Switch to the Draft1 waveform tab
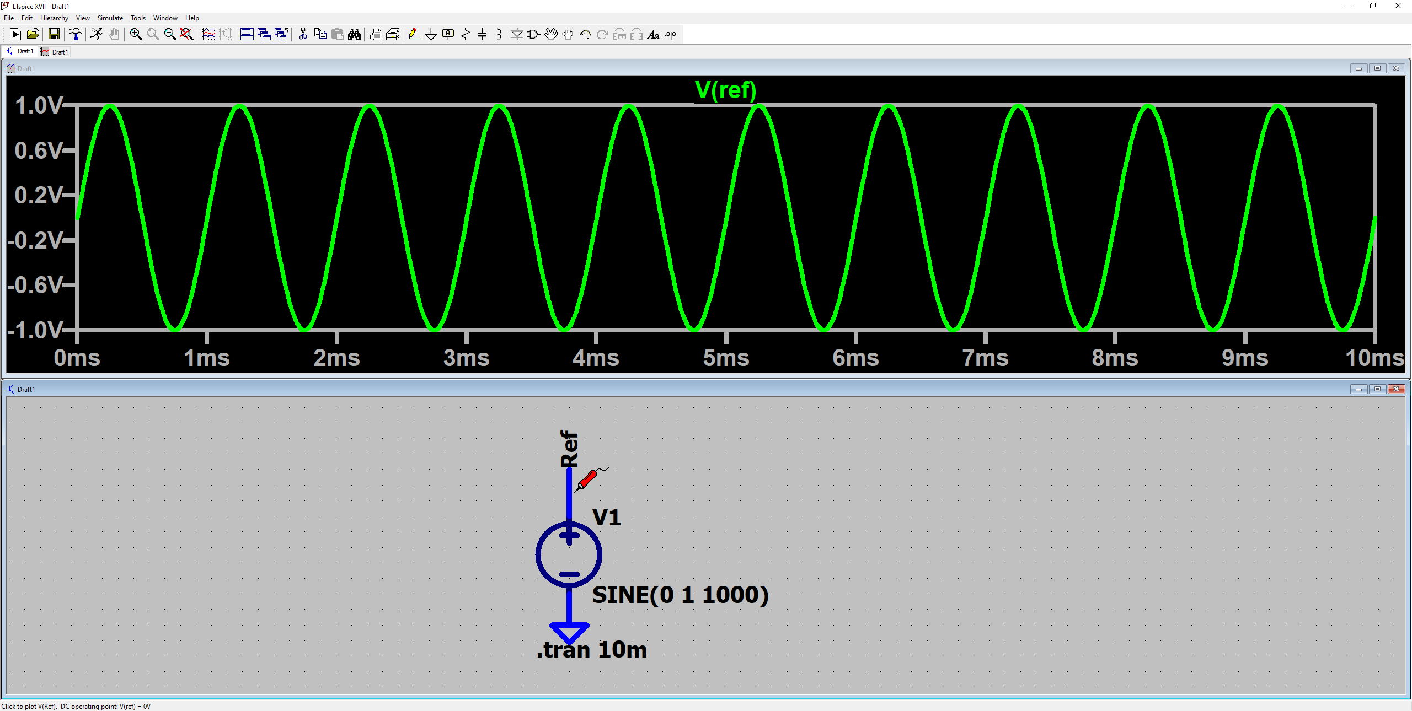Viewport: 1412px width, 711px height. click(55, 52)
